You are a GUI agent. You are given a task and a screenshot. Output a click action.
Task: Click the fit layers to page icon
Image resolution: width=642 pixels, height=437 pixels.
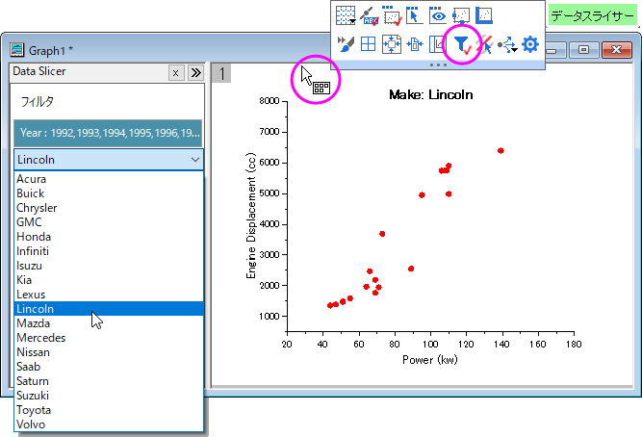coord(392,44)
